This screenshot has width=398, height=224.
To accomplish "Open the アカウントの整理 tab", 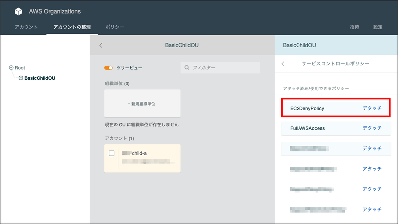I will [72, 27].
